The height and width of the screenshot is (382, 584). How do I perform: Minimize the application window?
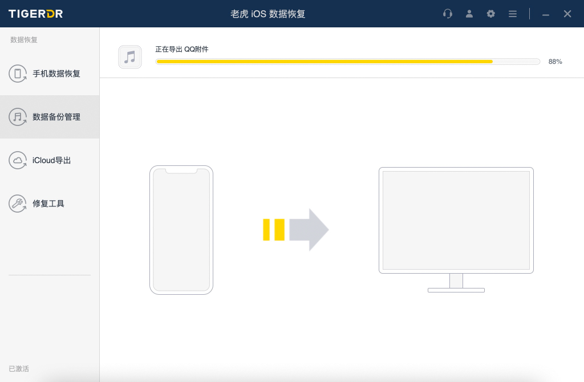click(x=546, y=14)
